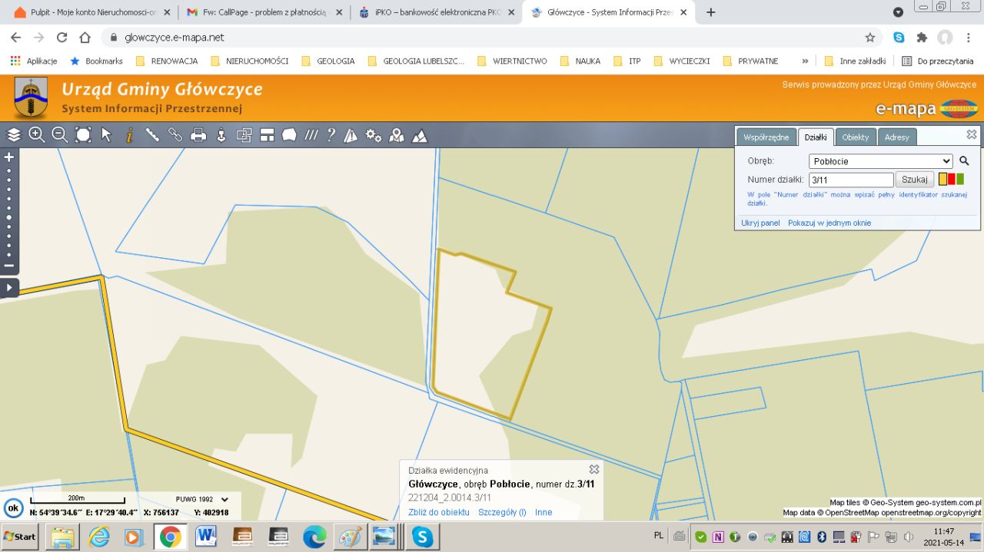Select the zoom in magnifier tool
984x552 pixels.
point(36,135)
